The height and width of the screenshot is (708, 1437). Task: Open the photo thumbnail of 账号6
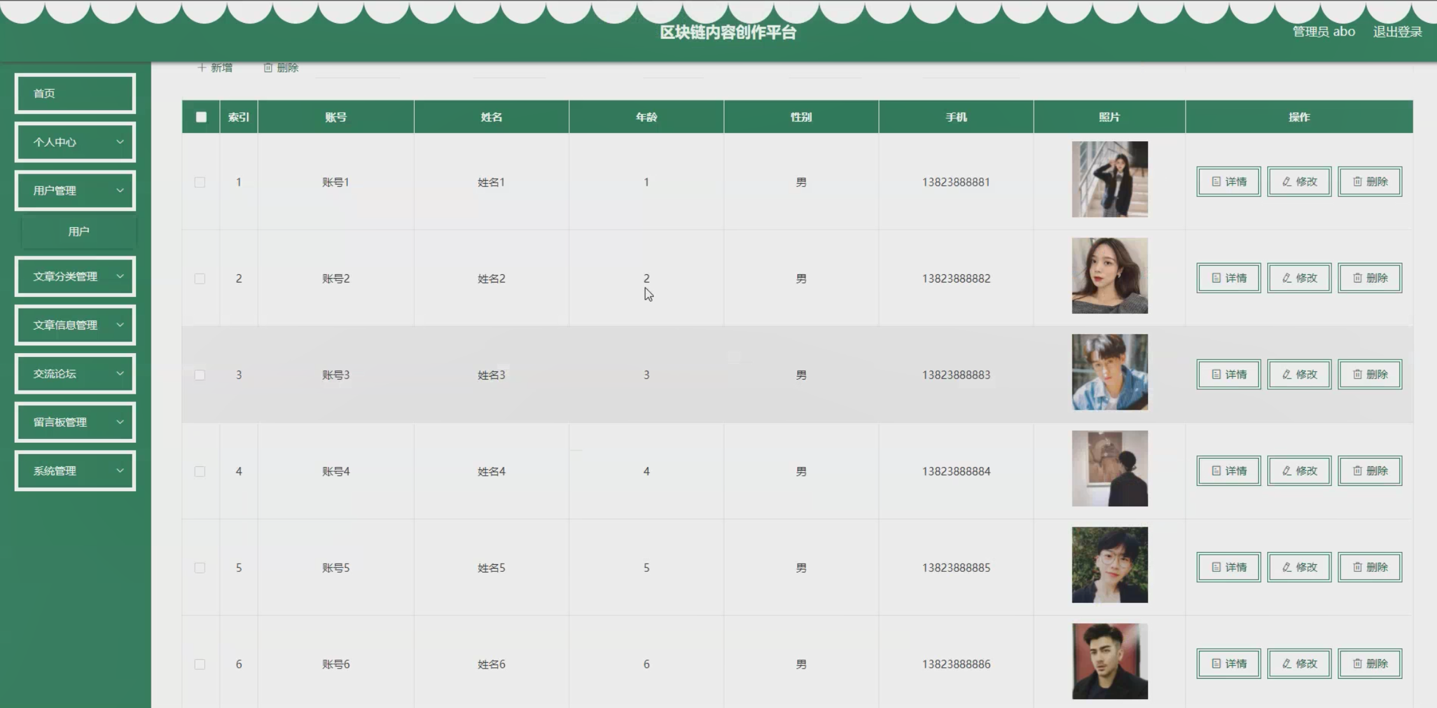click(x=1109, y=661)
